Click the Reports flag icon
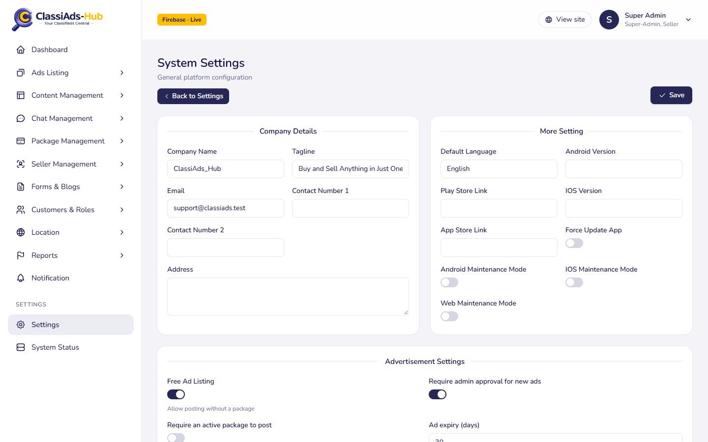This screenshot has width=708, height=442. [x=21, y=255]
